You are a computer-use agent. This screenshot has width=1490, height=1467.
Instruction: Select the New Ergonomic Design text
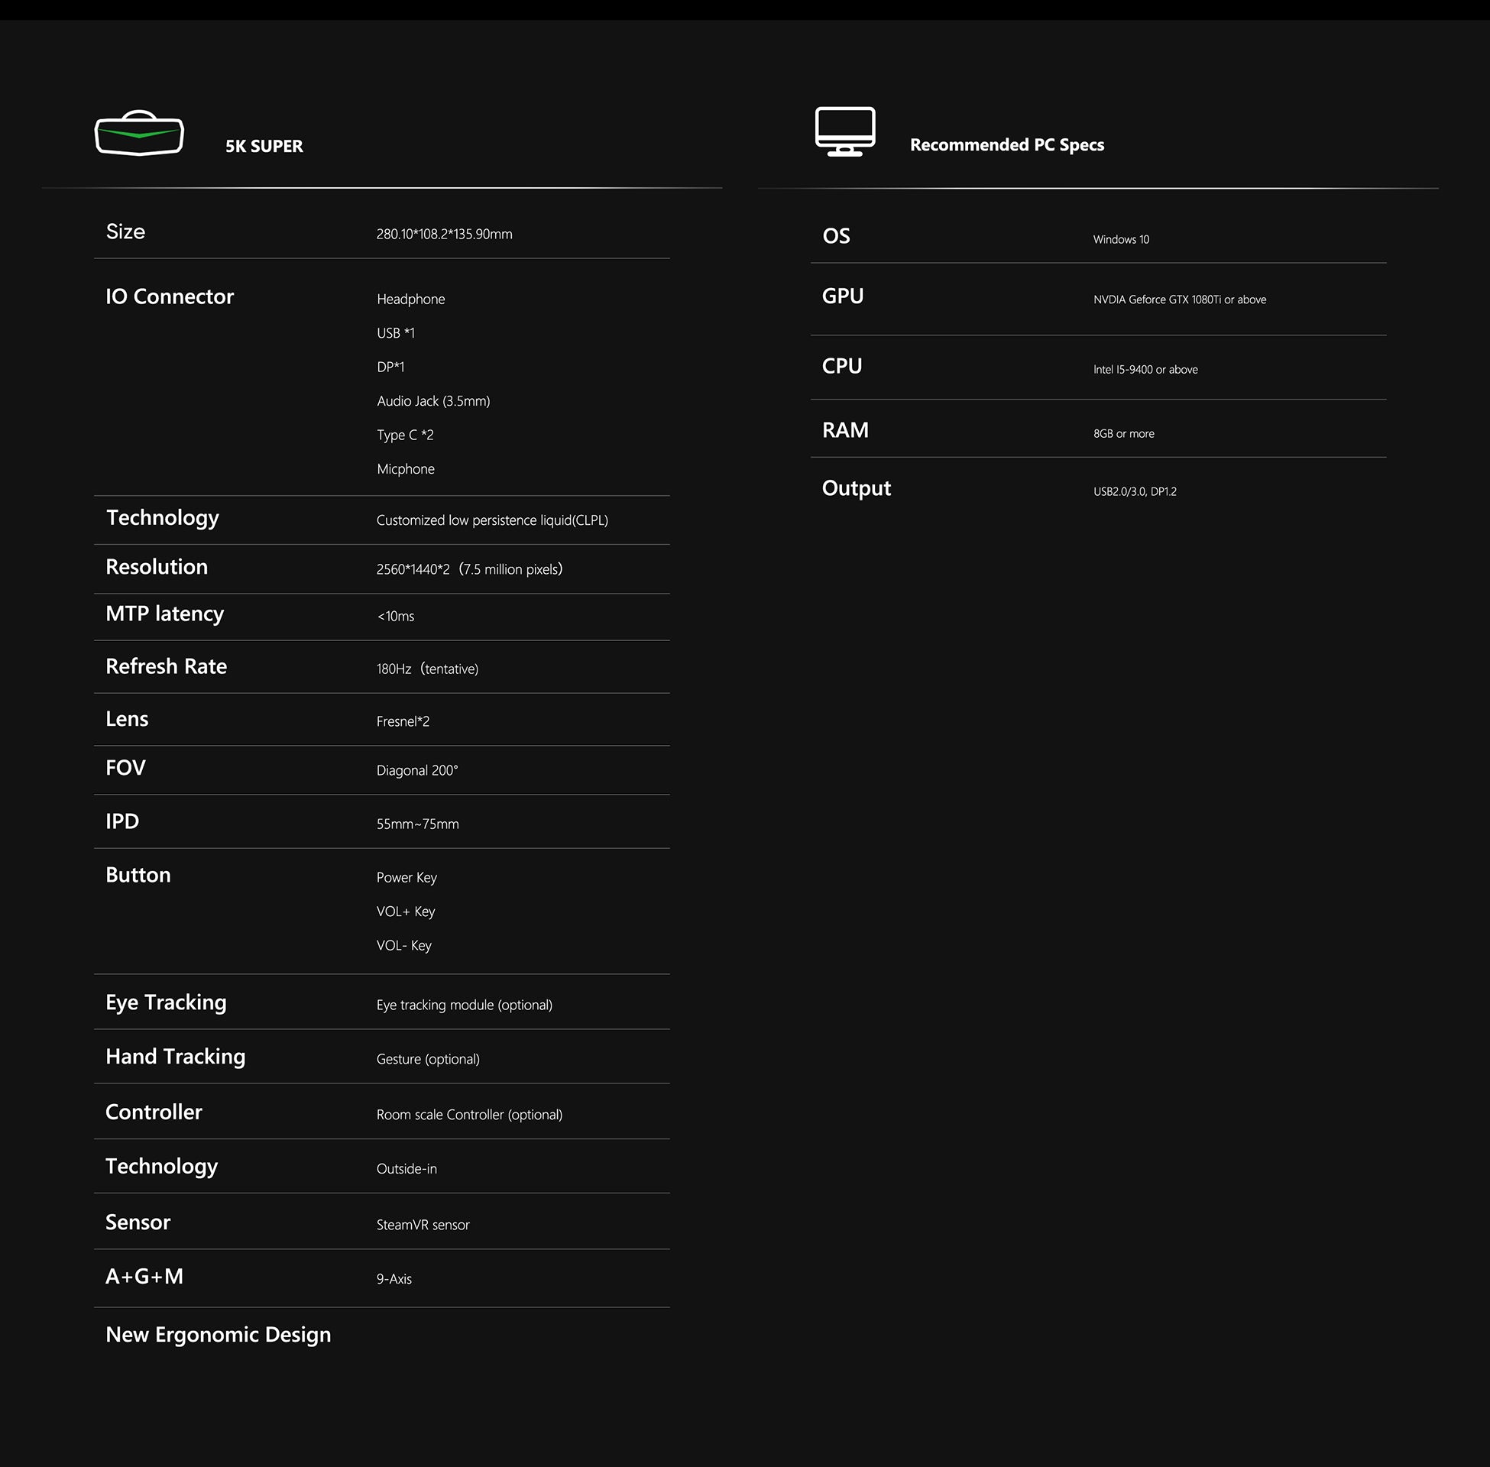[x=218, y=1335]
